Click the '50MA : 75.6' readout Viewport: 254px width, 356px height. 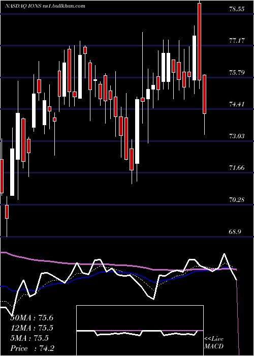click(x=32, y=318)
